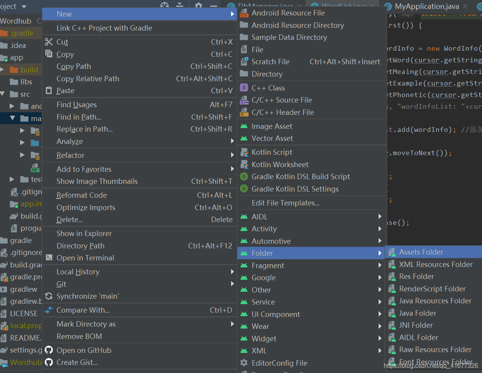Click the Cut scissors icon
The height and width of the screenshot is (373, 482).
tap(49, 42)
